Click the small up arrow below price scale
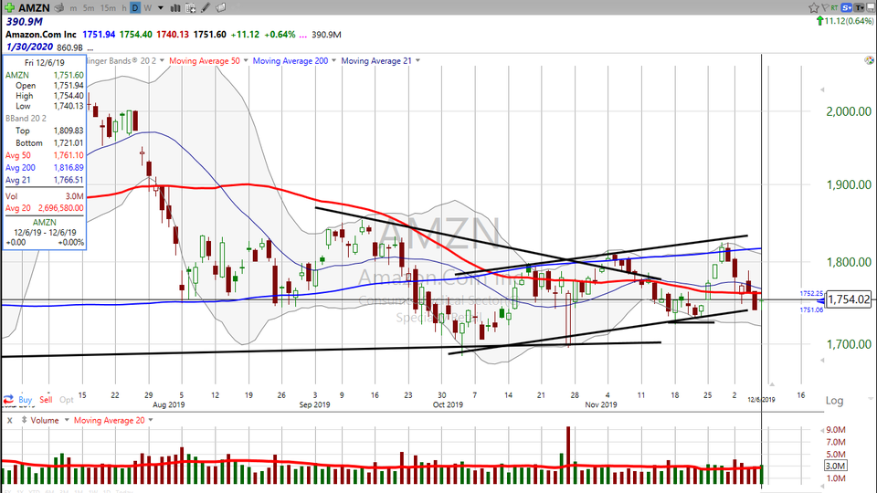Screen dimensions: 877x493 coord(771,384)
